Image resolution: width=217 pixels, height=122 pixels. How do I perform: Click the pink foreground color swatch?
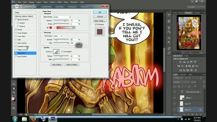(13, 99)
